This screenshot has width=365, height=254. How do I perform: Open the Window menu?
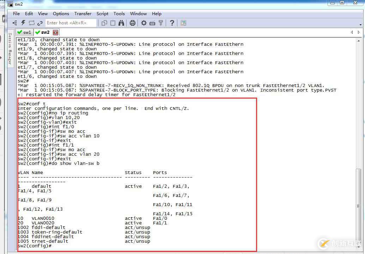point(138,13)
